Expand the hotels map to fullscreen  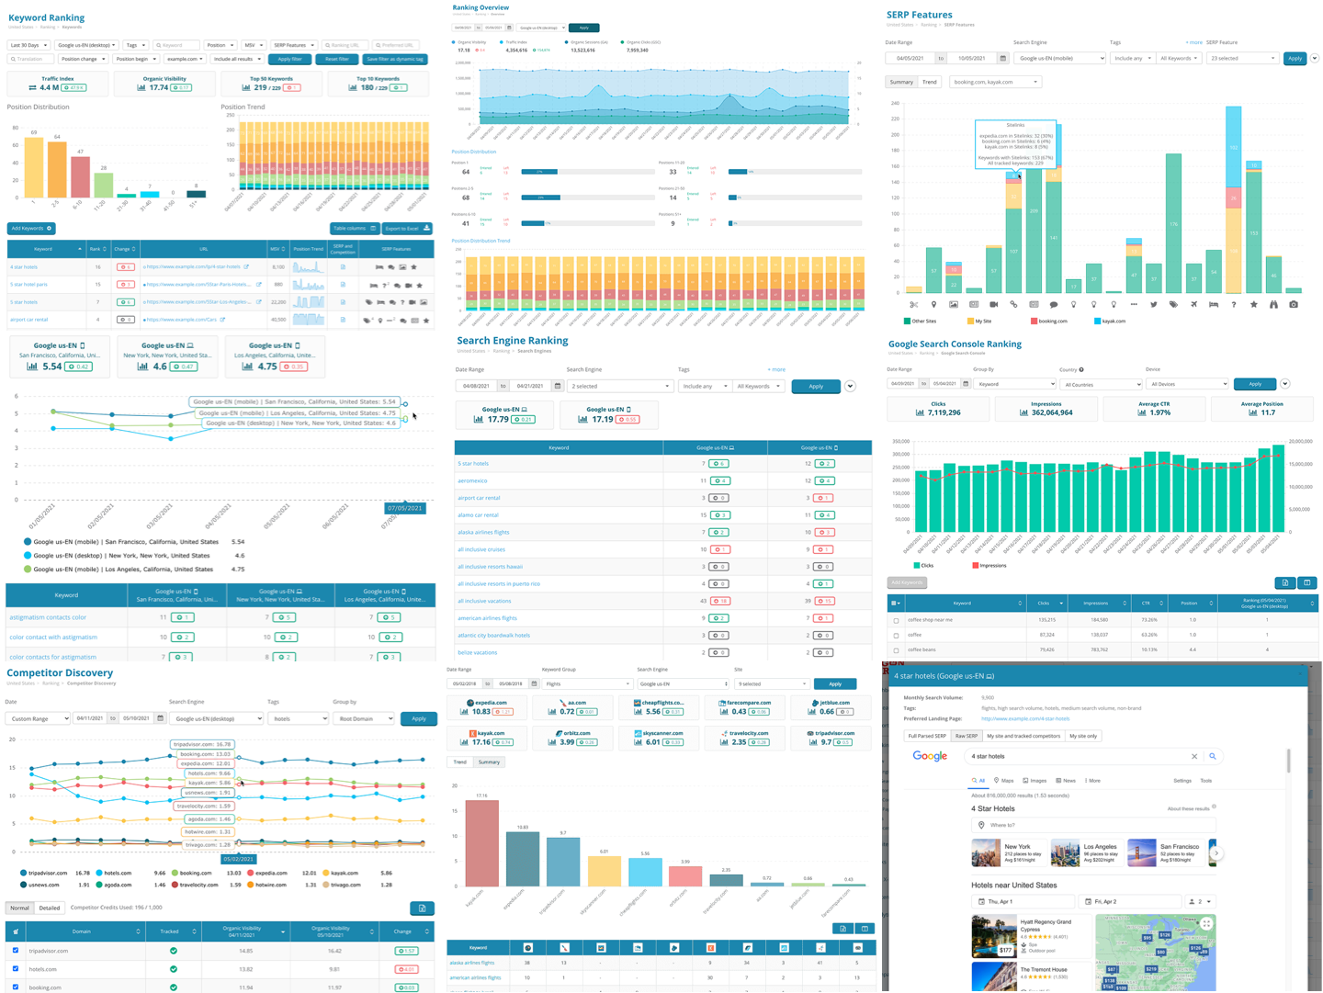(x=1206, y=923)
